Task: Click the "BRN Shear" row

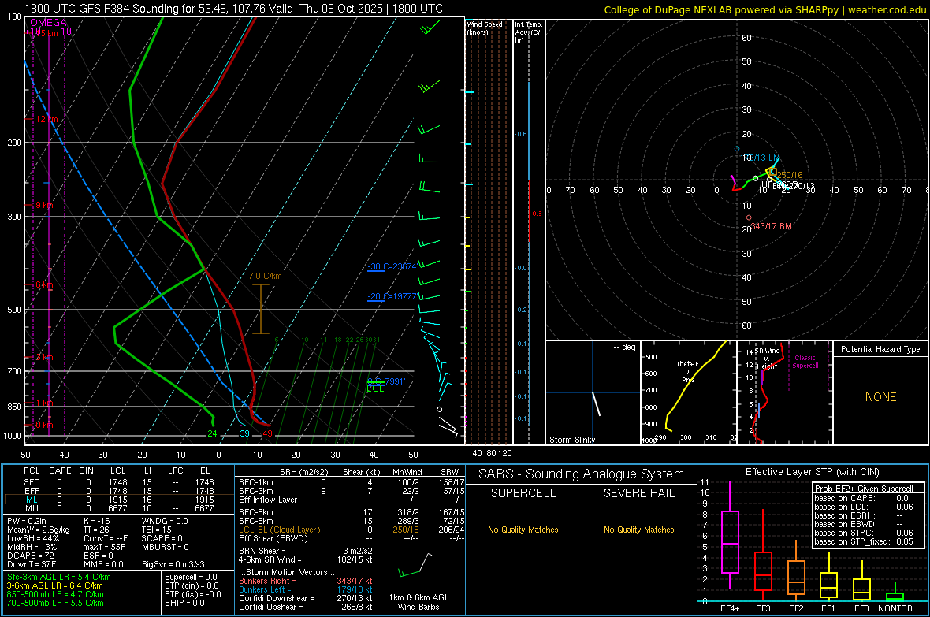Action: click(306, 551)
